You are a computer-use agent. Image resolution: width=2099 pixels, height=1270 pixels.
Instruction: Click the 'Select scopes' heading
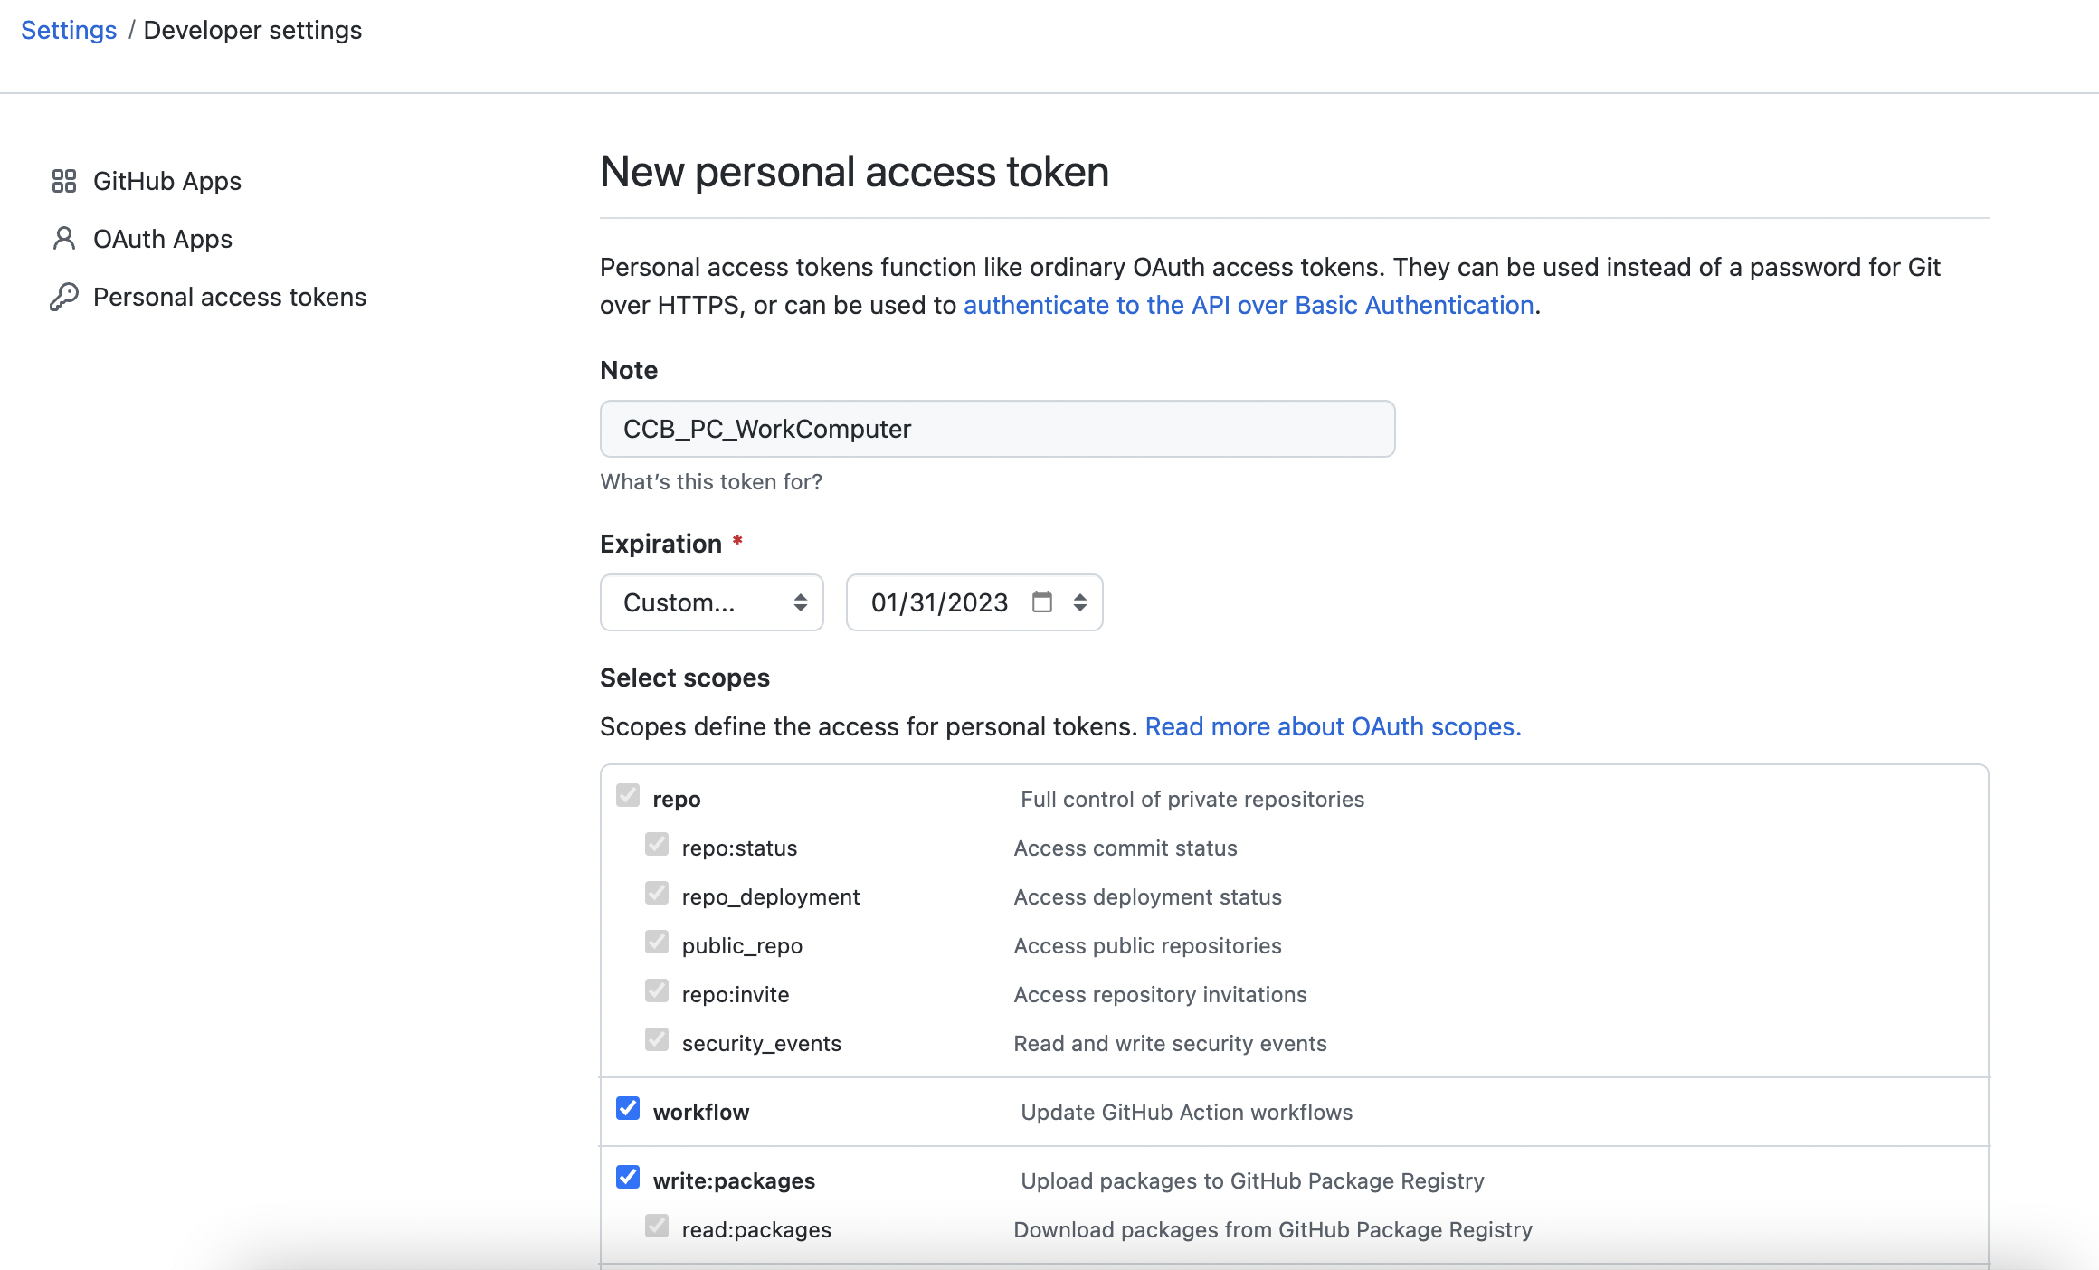[x=685, y=678]
